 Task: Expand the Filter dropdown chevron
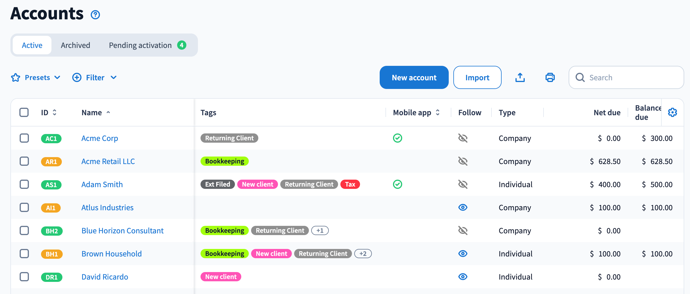coord(114,77)
